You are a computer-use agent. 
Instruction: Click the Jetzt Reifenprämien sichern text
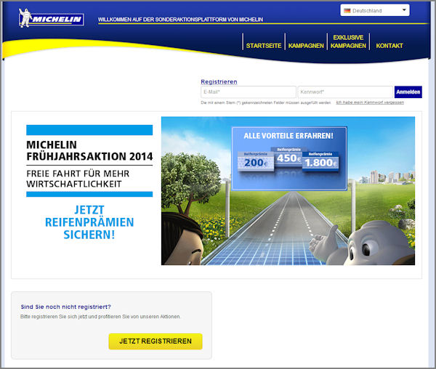[x=89, y=222]
